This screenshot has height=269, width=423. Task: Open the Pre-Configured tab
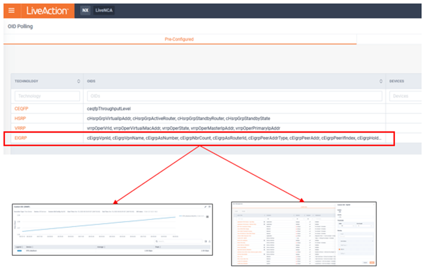point(179,39)
